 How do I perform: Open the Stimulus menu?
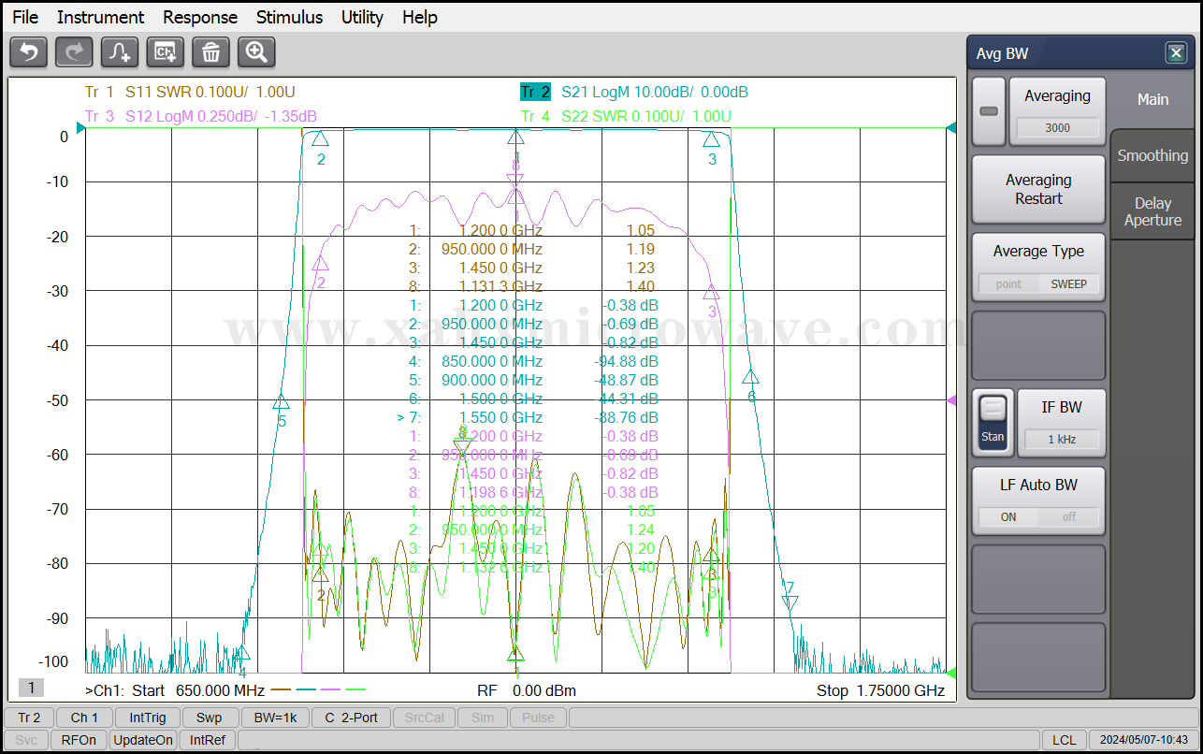(289, 17)
